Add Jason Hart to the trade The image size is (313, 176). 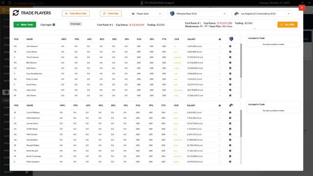(230, 90)
